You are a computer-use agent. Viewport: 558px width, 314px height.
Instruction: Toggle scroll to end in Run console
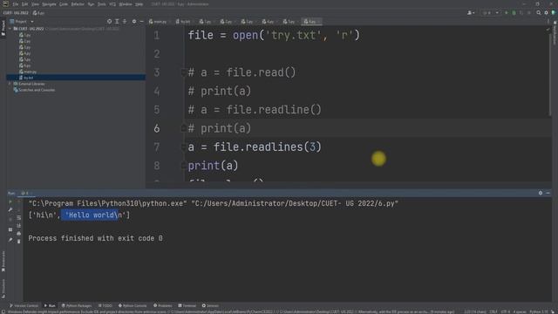coord(19,226)
